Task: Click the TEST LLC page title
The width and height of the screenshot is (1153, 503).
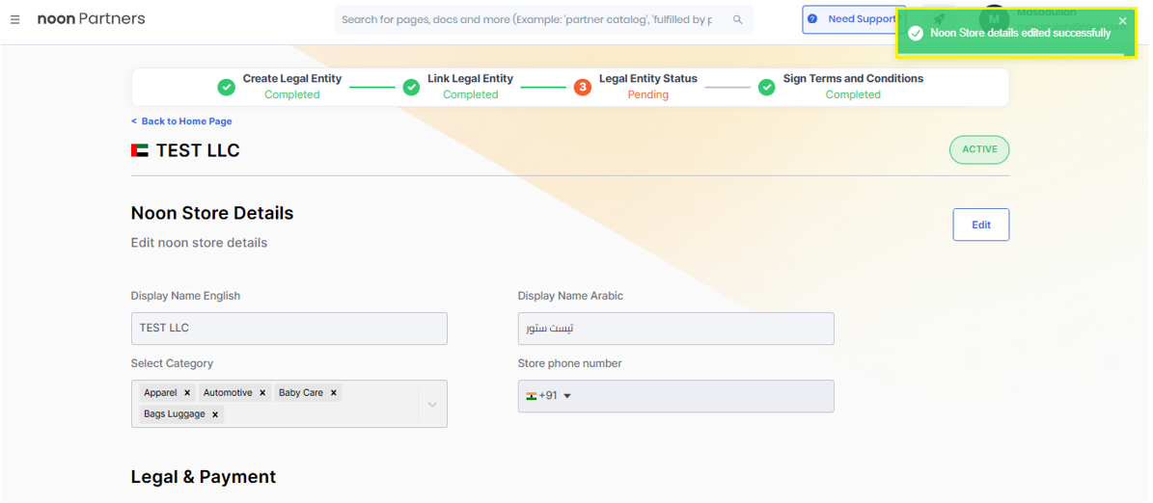Action: pos(198,150)
